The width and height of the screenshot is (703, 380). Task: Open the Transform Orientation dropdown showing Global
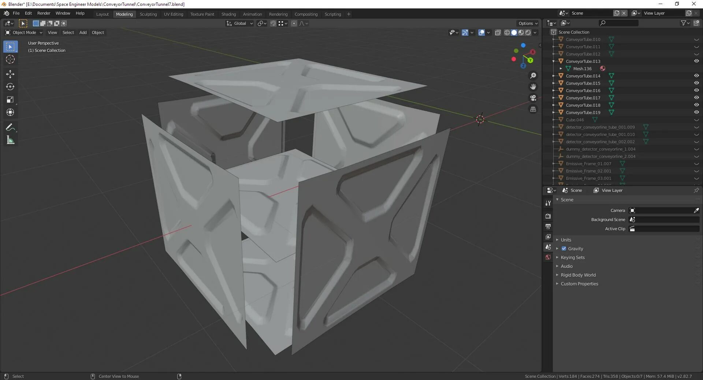(x=239, y=23)
